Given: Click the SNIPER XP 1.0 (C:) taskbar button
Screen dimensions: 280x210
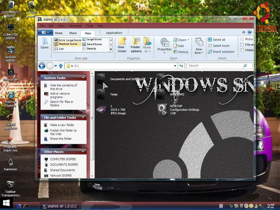Looking at the screenshot, I should coord(61,206).
